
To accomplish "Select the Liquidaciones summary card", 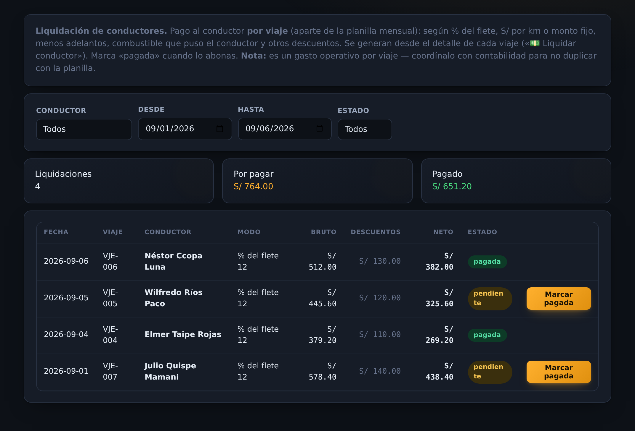I will point(119,181).
